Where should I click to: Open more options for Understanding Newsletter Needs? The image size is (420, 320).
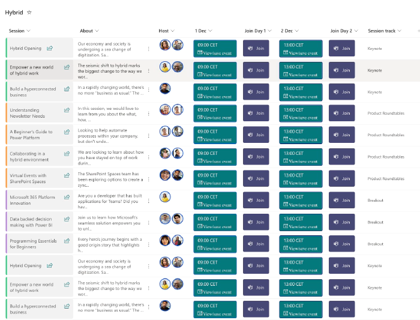coord(149,113)
